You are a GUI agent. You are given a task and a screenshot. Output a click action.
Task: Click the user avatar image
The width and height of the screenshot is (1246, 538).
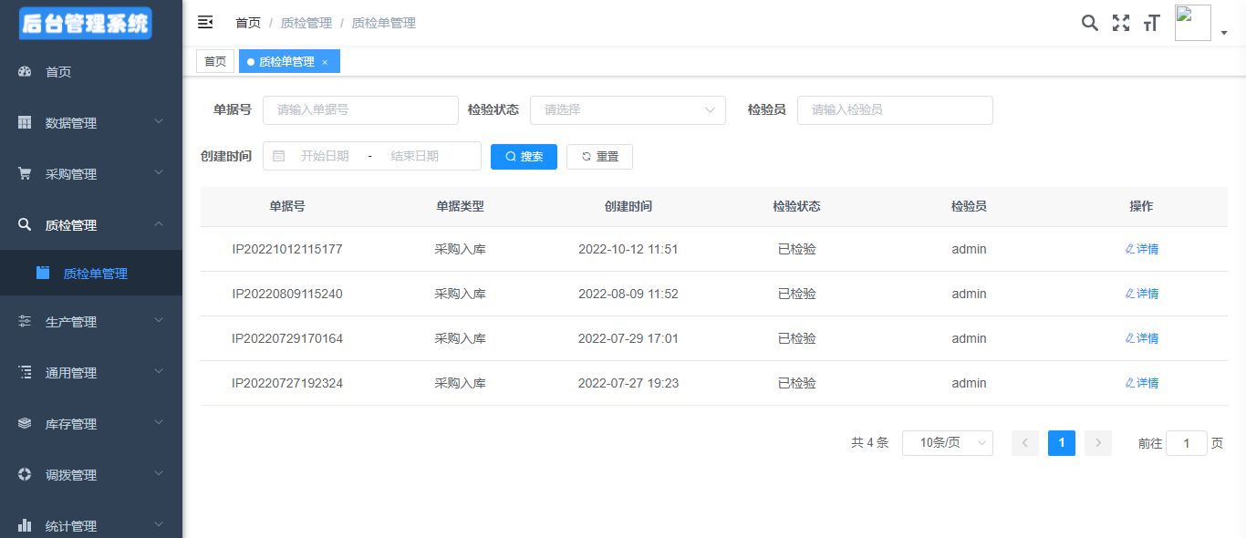point(1192,23)
